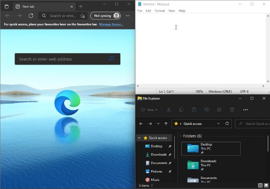Image resolution: width=270 pixels, height=189 pixels.
Task: Open Notepad Format menu
Action: [160, 11]
